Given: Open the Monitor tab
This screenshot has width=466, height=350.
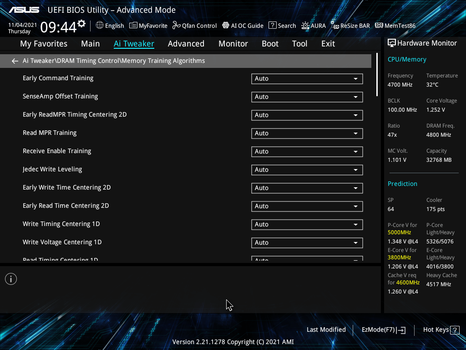Looking at the screenshot, I should [233, 44].
